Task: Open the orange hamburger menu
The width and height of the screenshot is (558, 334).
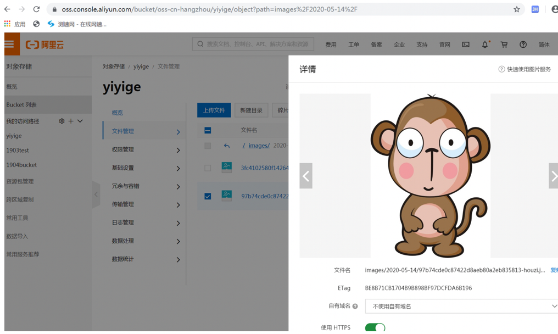Action: 12,44
